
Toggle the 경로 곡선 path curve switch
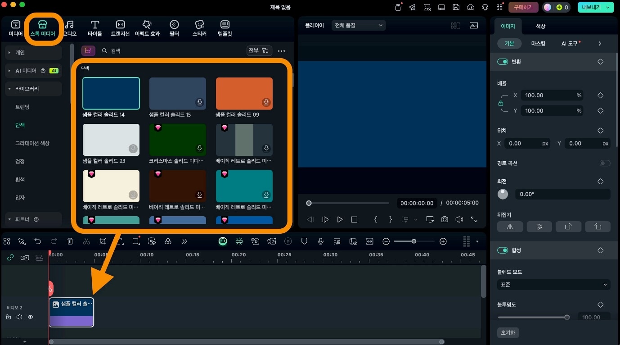point(605,163)
